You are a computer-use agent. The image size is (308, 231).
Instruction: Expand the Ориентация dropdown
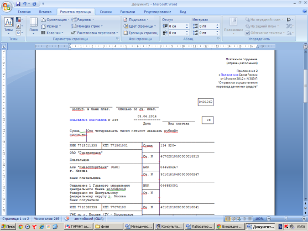pos(55,20)
